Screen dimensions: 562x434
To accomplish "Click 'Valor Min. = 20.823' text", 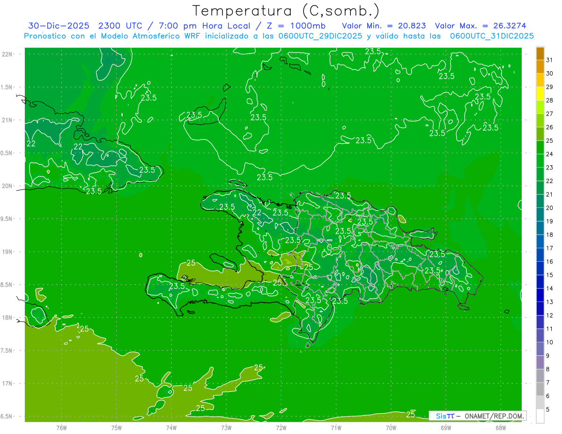I will click(x=384, y=26).
